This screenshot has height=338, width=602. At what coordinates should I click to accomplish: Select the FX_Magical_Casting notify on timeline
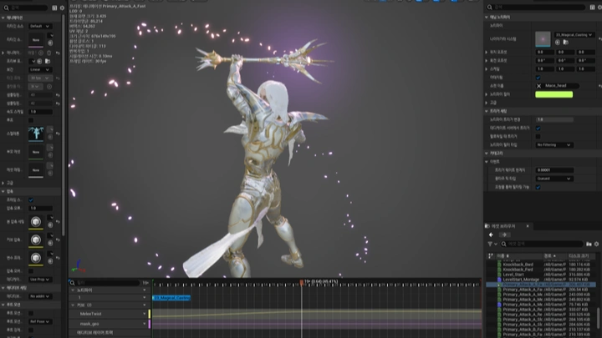[x=172, y=297]
